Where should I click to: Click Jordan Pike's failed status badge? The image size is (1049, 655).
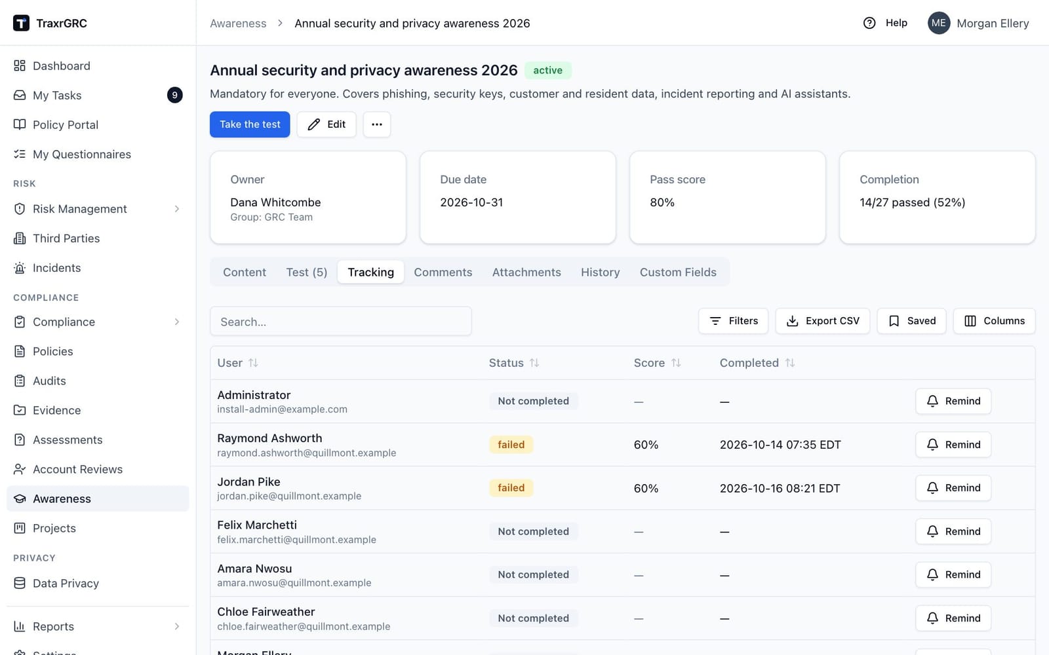(x=511, y=488)
